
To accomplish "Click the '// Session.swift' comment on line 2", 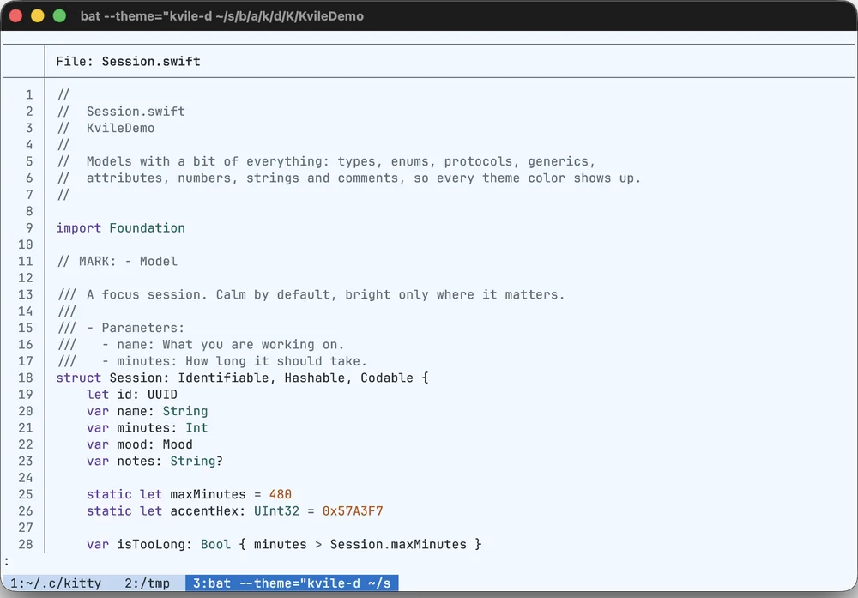I will tap(121, 112).
